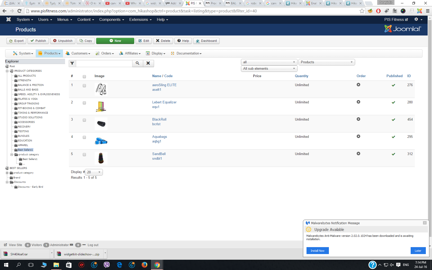Click the order icon for Aquabags
Image resolution: width=432 pixels, height=270 pixels.
pos(358,136)
